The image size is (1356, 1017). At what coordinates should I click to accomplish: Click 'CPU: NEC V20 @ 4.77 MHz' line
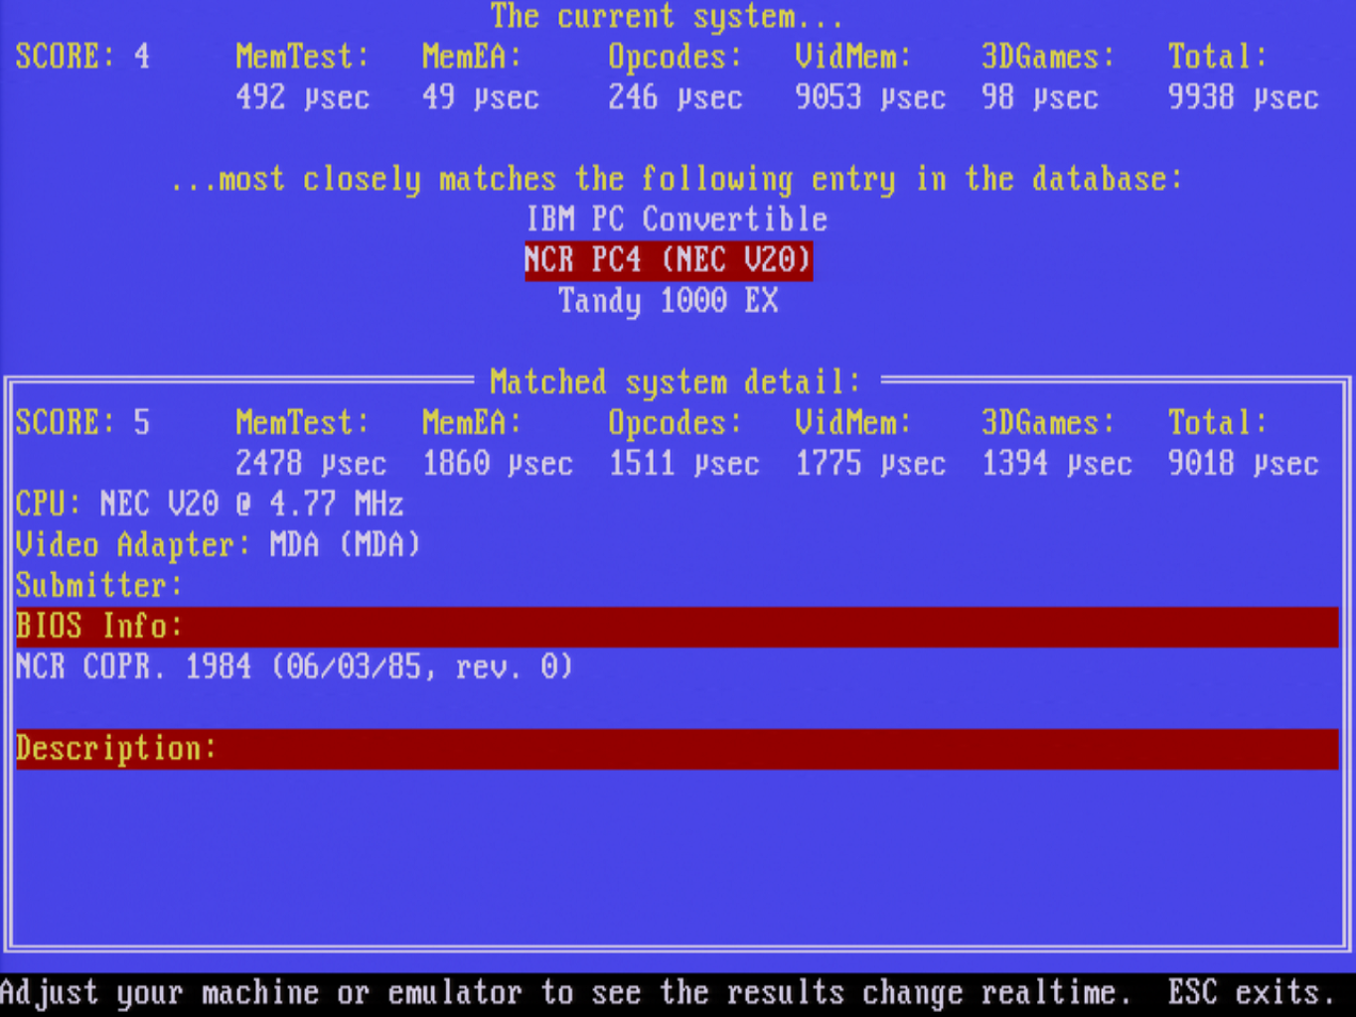210,505
